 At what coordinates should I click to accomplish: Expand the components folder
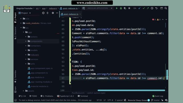26,41
